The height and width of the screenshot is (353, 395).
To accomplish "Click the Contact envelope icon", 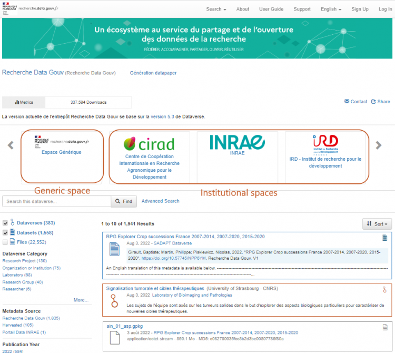I will [347, 101].
